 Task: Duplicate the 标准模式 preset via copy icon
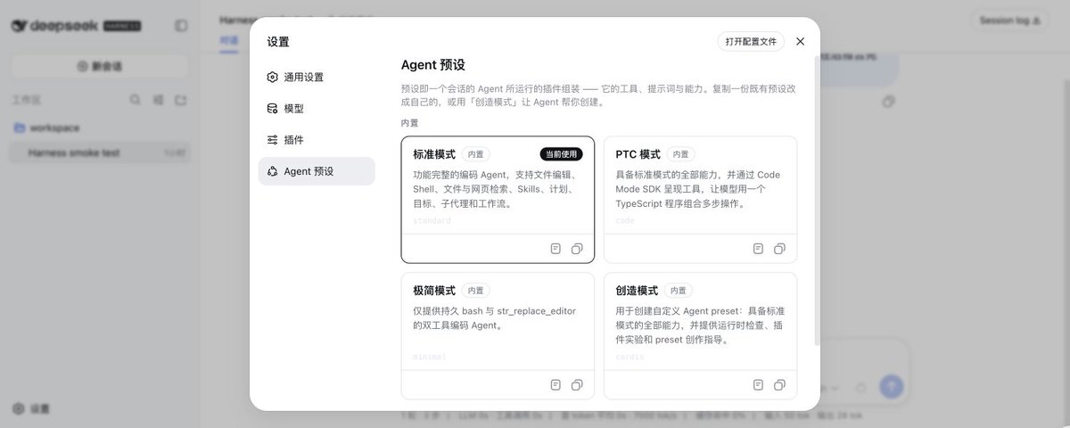577,249
